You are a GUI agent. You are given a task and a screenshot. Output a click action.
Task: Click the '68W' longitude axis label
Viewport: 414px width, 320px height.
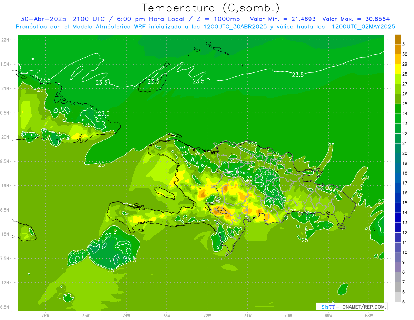(368, 315)
